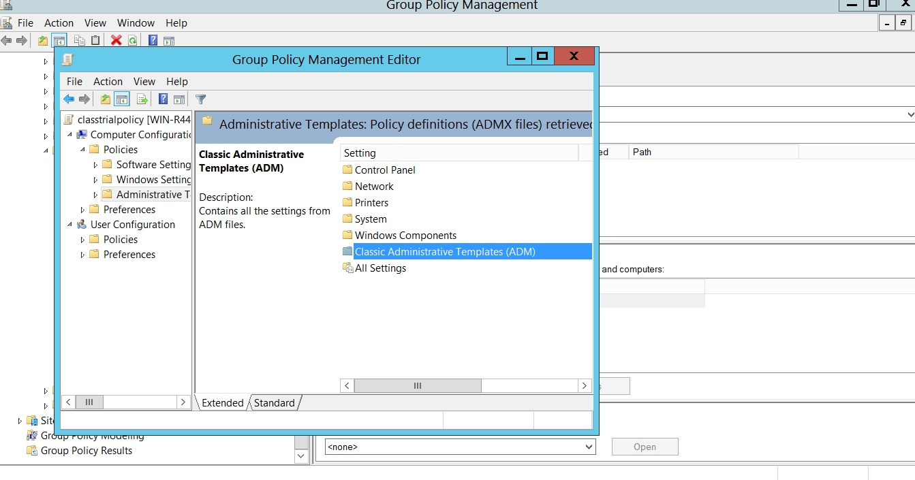Click the red Delete X icon in main toolbar
This screenshot has height=480, width=915.
coord(116,41)
